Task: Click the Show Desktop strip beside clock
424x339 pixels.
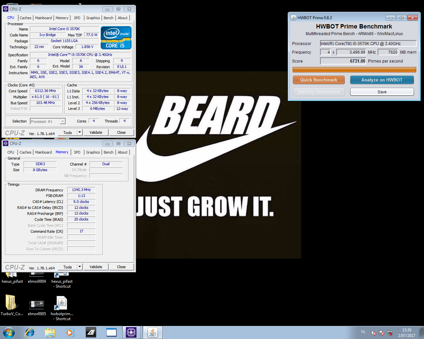Action: click(x=421, y=332)
